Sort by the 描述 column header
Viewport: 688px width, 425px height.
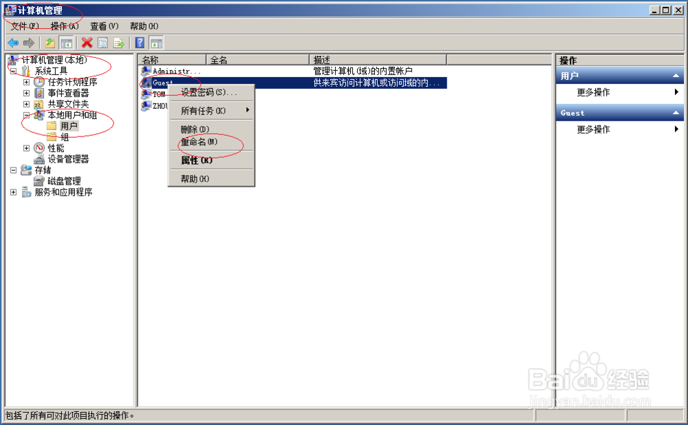[x=378, y=60]
